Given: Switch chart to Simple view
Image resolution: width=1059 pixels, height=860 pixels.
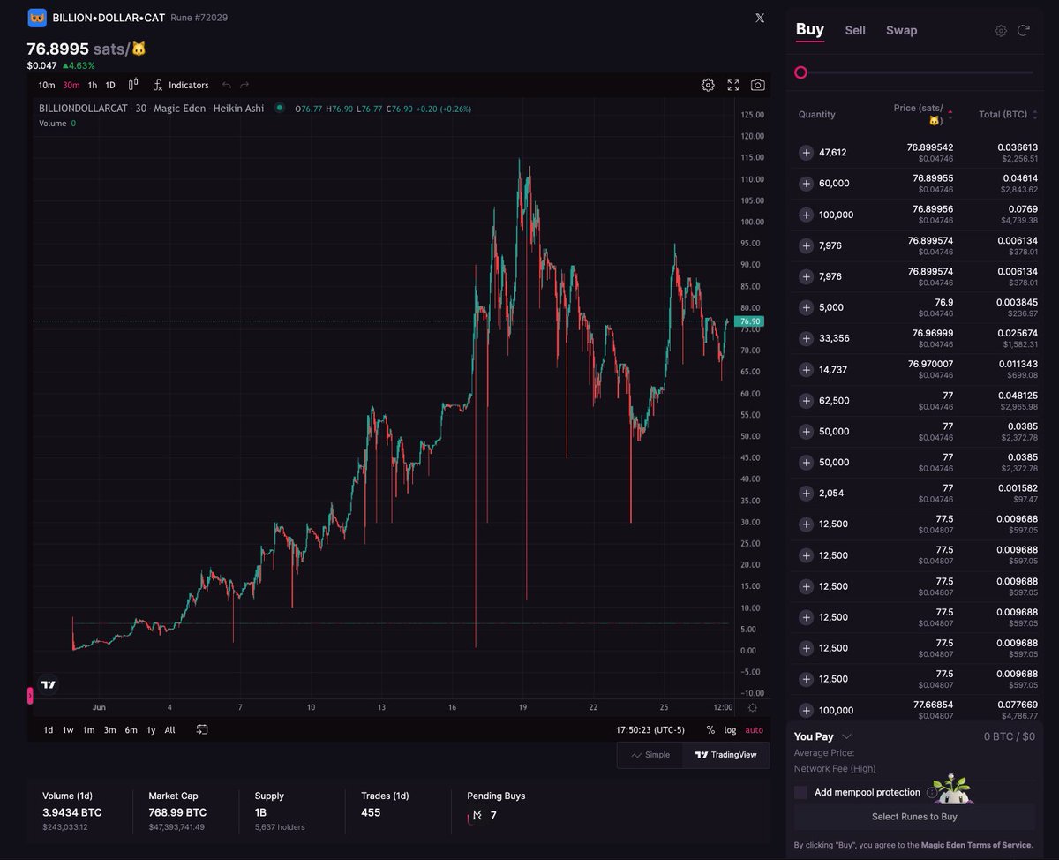Looking at the screenshot, I should coord(650,755).
